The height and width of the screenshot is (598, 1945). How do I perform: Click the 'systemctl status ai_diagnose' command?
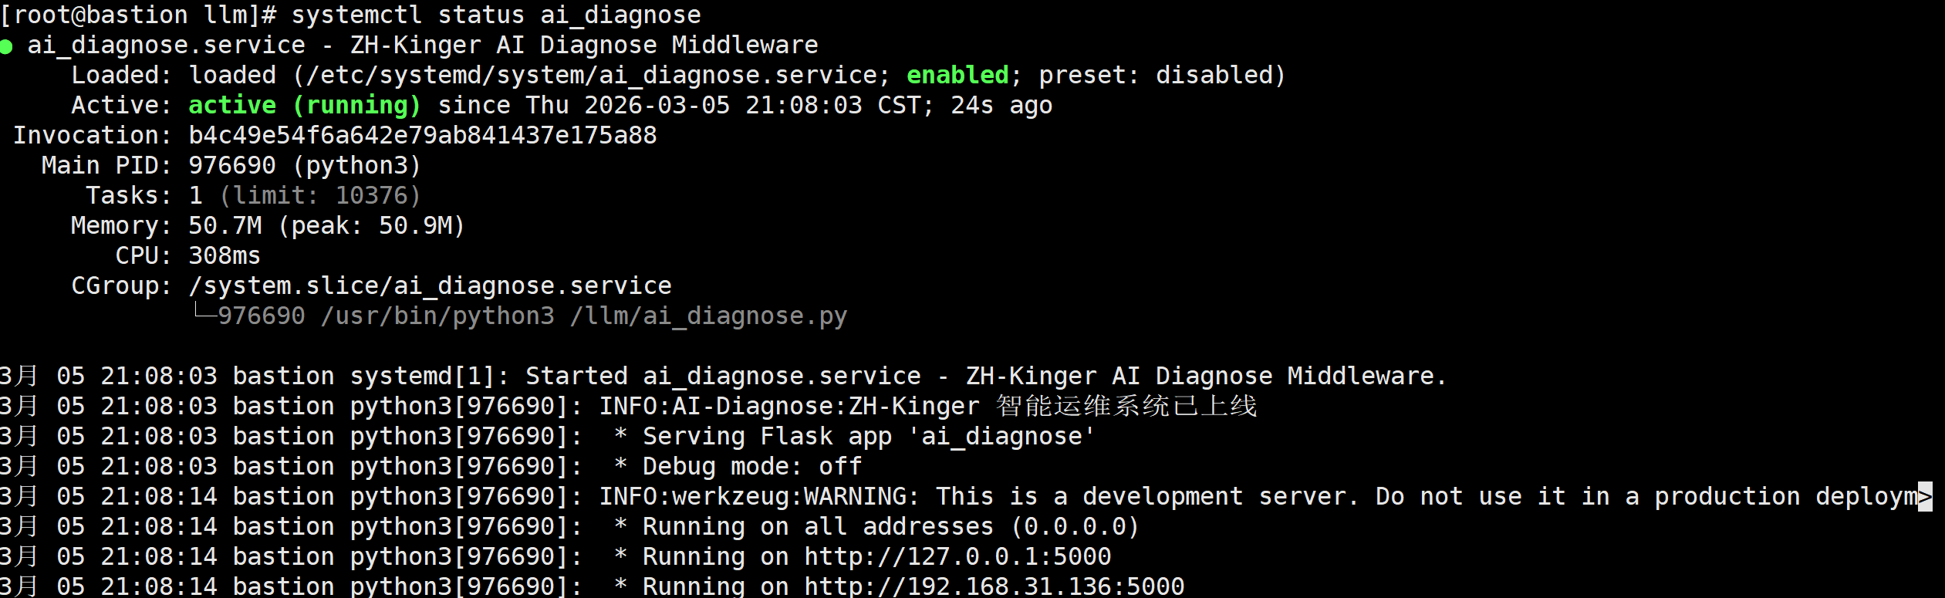496,15
